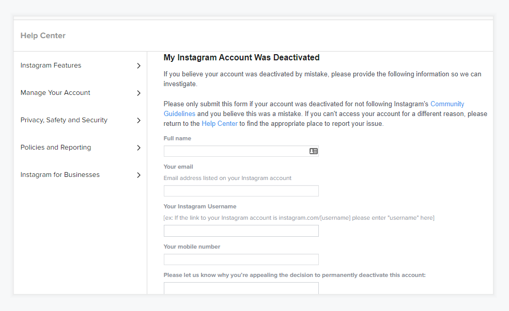The image size is (509, 311).
Task: Click the 'Your email' field label
Action: [x=178, y=167]
